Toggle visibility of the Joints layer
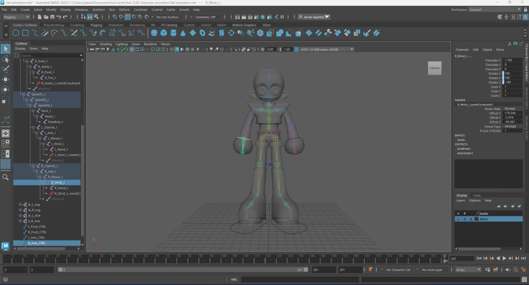 458,213
